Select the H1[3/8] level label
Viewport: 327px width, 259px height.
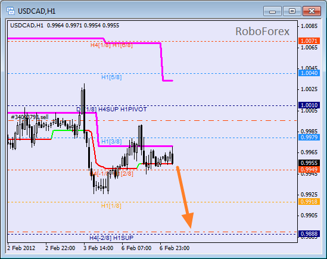(111, 142)
